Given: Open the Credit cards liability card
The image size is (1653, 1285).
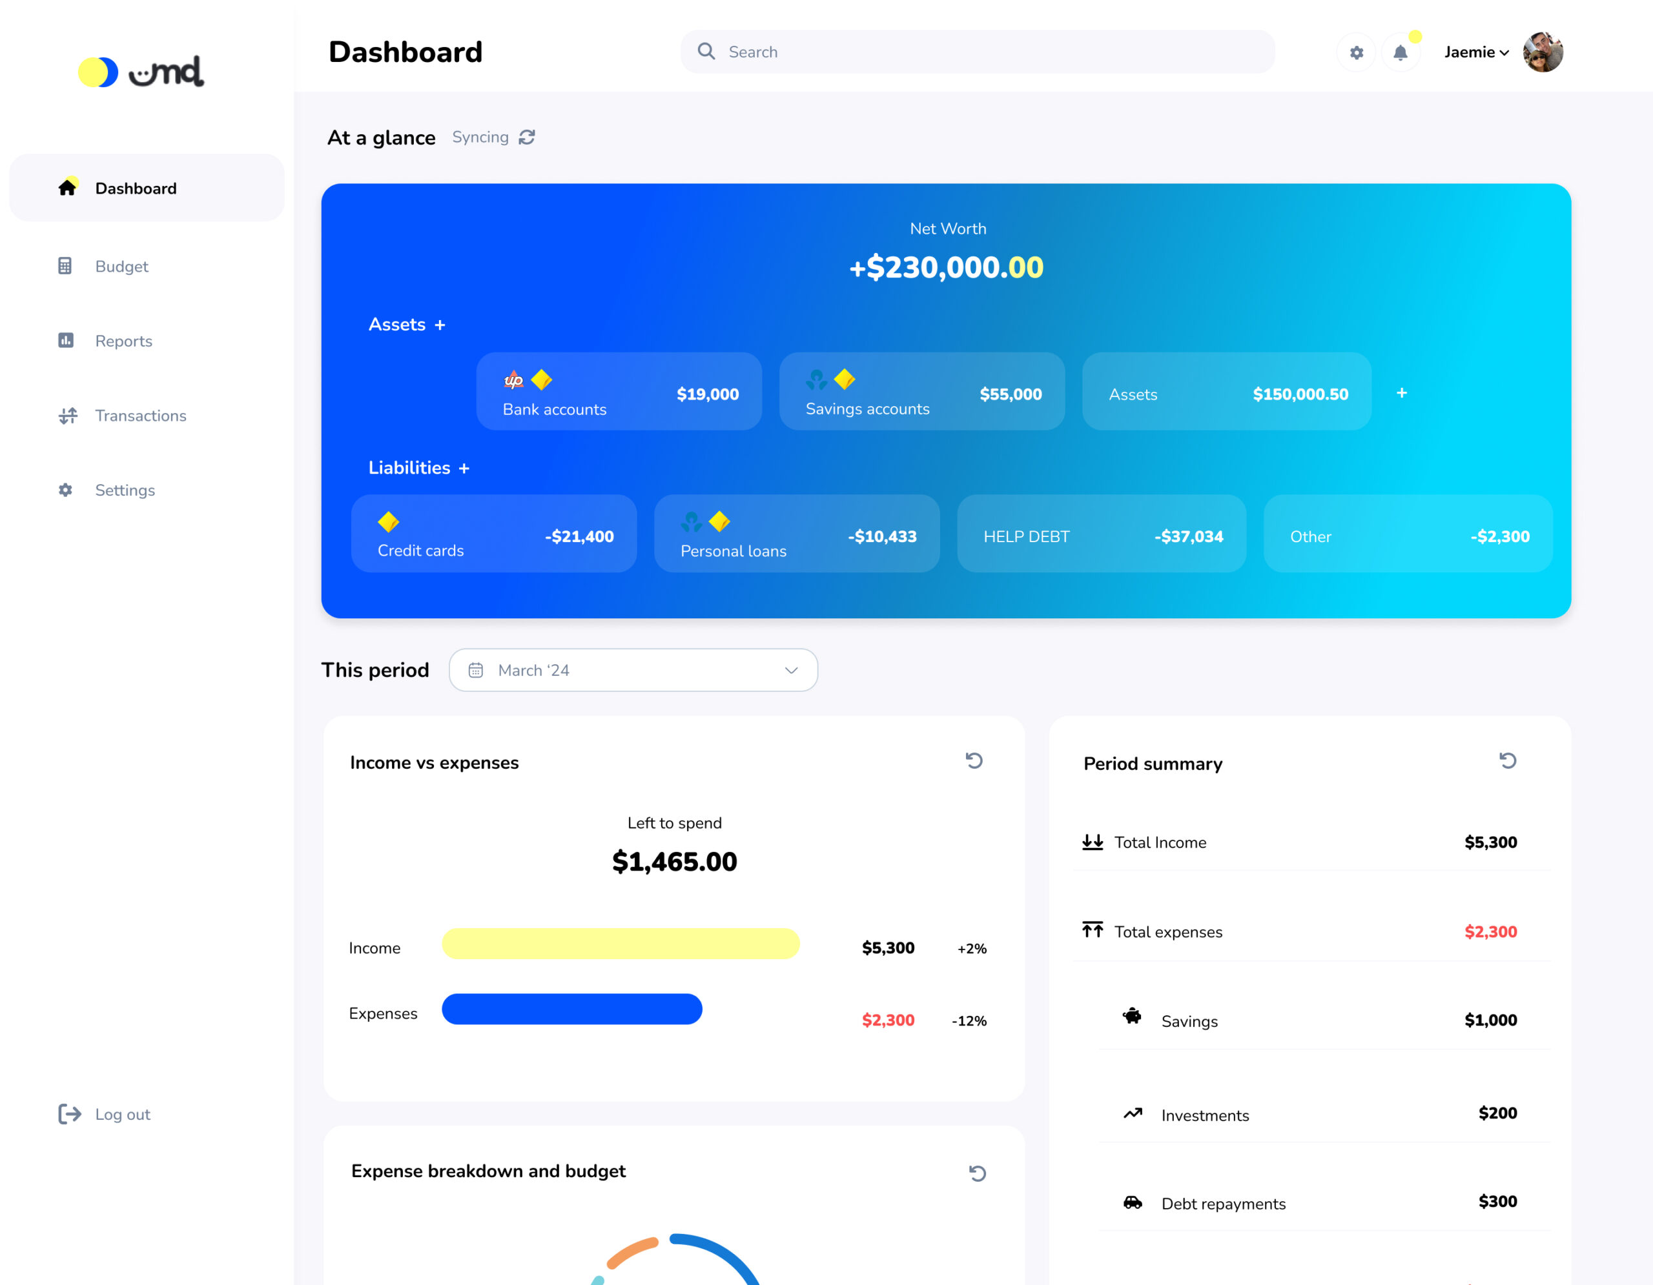Looking at the screenshot, I should [x=493, y=533].
